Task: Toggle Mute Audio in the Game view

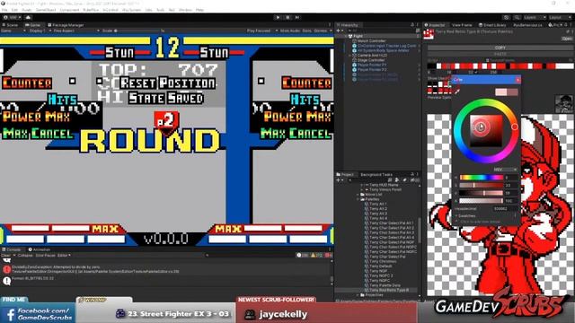Action: [x=290, y=31]
